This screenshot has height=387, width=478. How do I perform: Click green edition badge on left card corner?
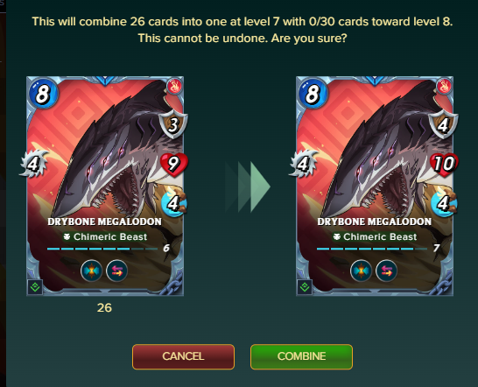coord(35,287)
